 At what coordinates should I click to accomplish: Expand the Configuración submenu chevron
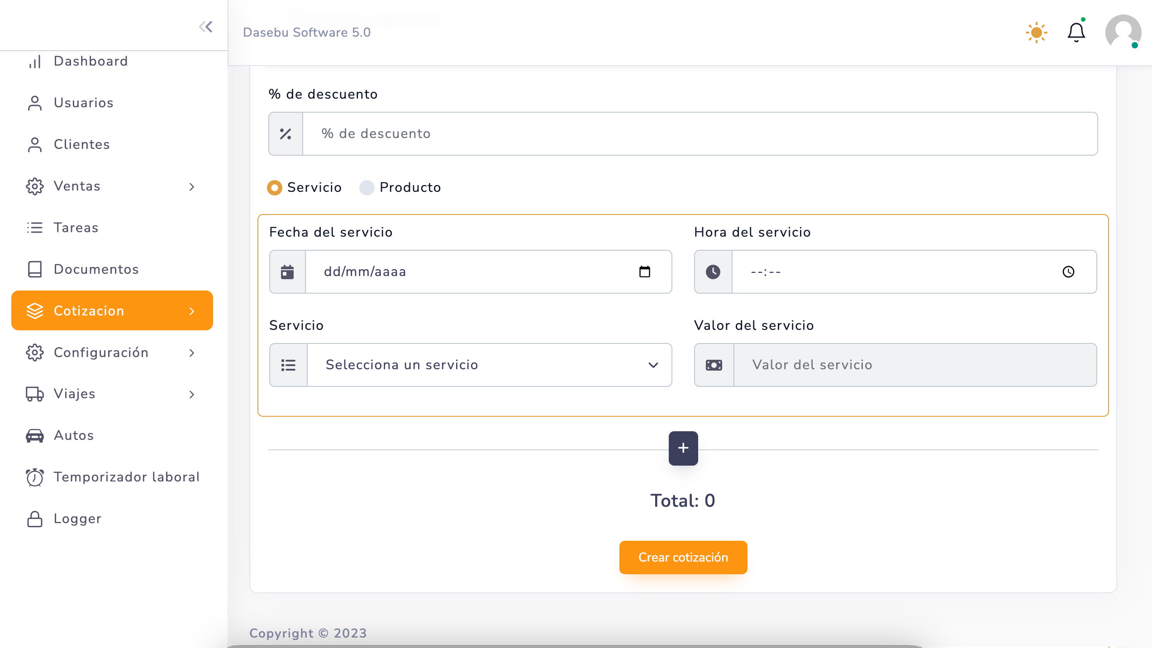[192, 353]
